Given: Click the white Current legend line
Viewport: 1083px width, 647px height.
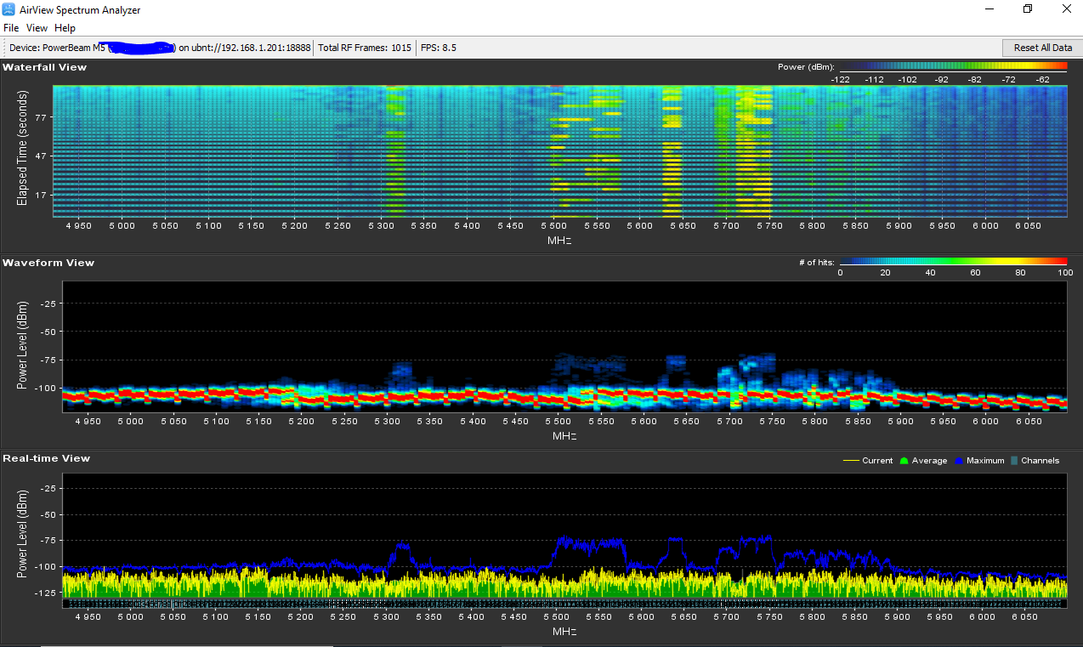Looking at the screenshot, I should pos(849,461).
